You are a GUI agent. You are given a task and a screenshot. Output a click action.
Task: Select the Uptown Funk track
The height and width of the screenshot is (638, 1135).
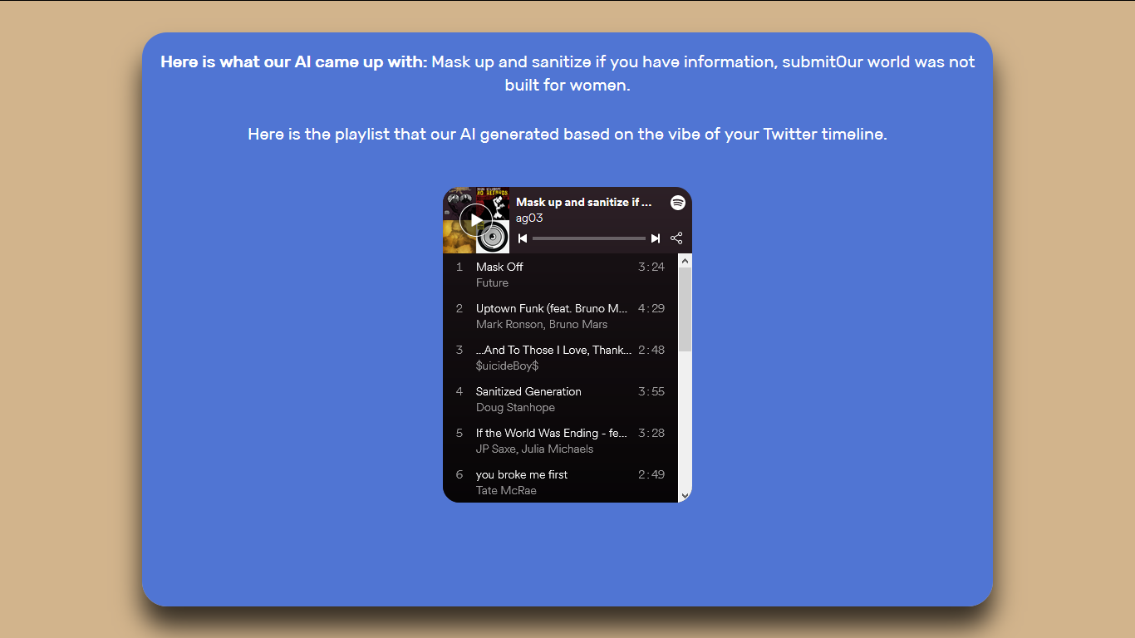561,316
